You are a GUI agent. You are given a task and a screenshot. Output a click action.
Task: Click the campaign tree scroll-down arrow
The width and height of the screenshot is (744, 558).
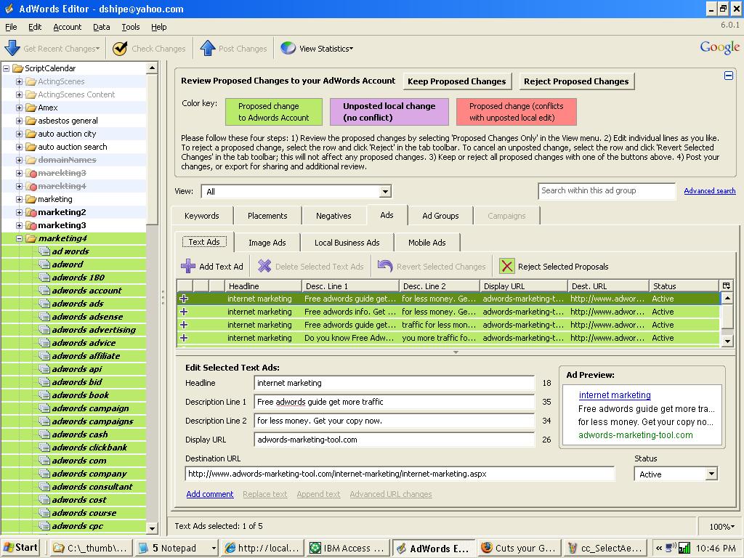coord(152,527)
